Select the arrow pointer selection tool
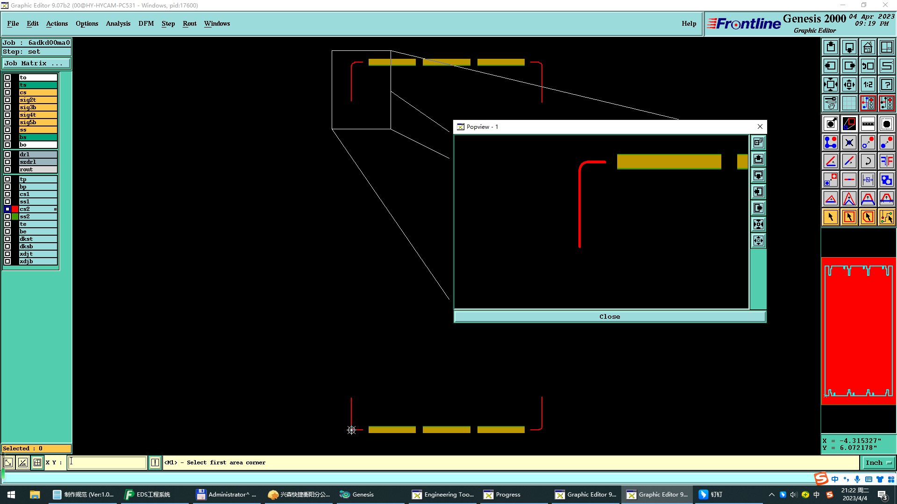The image size is (897, 504). (x=830, y=217)
